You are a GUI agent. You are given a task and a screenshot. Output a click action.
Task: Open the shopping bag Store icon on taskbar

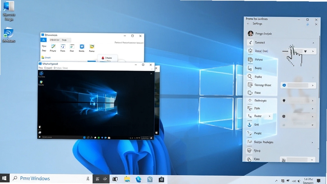[x=161, y=179]
